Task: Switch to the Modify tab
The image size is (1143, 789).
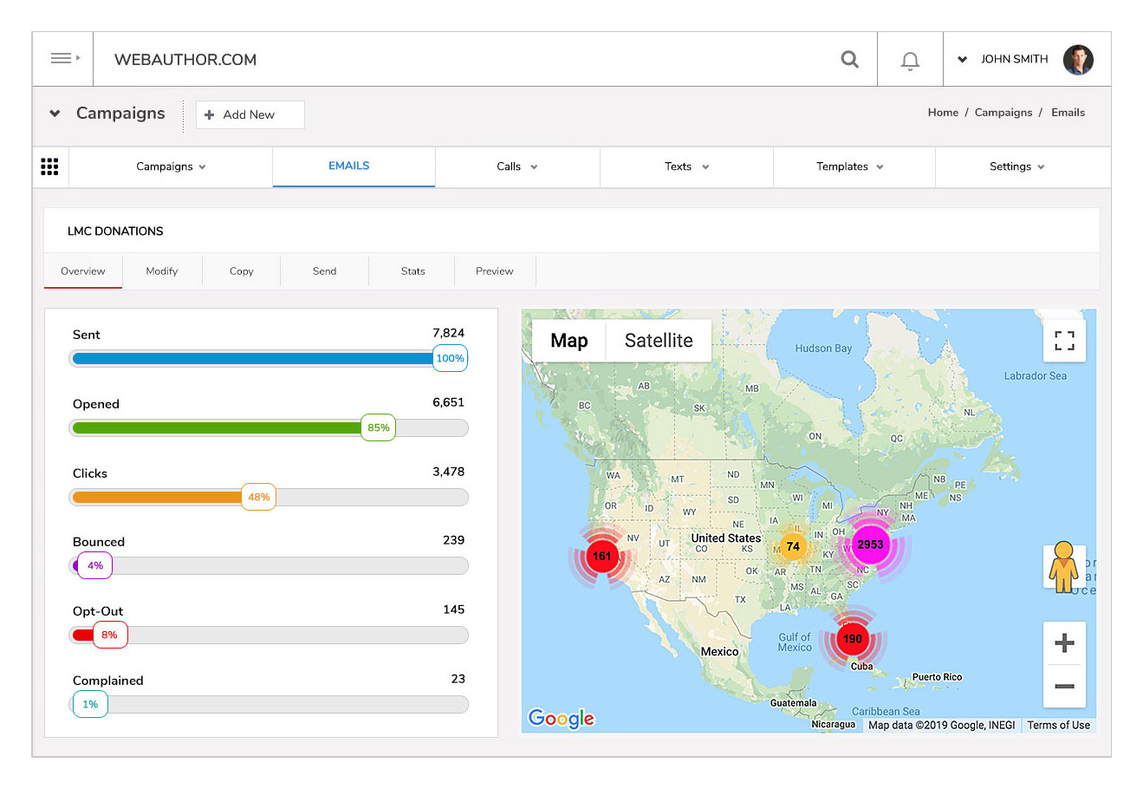Action: pos(162,271)
